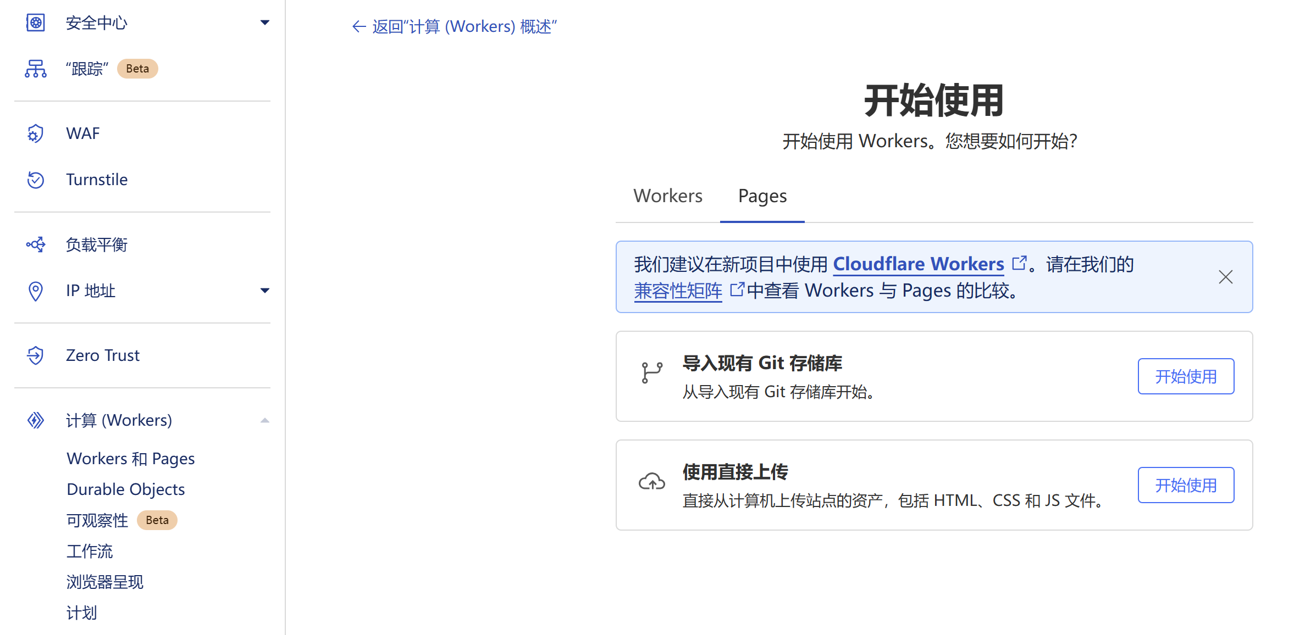Viewport: 1294px width, 635px height.
Task: Click the Turnstile checkmark icon
Action: pyautogui.click(x=36, y=180)
